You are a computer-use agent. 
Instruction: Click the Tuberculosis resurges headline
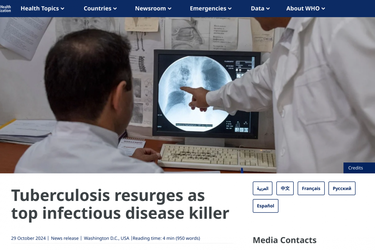[120, 204]
